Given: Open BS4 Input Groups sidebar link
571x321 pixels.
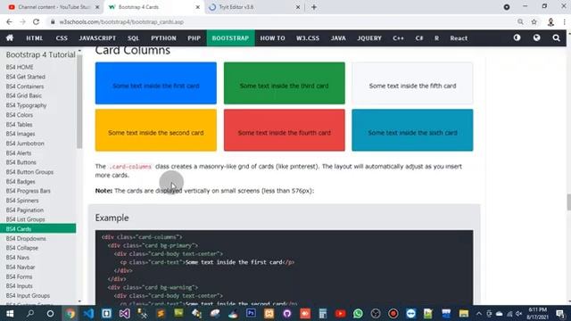Looking at the screenshot, I should pyautogui.click(x=28, y=295).
